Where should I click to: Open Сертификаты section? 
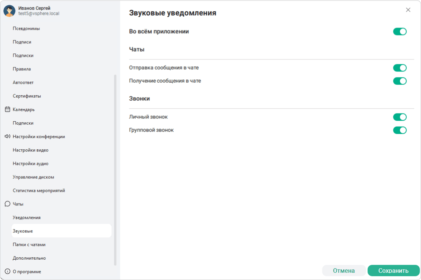coord(27,96)
